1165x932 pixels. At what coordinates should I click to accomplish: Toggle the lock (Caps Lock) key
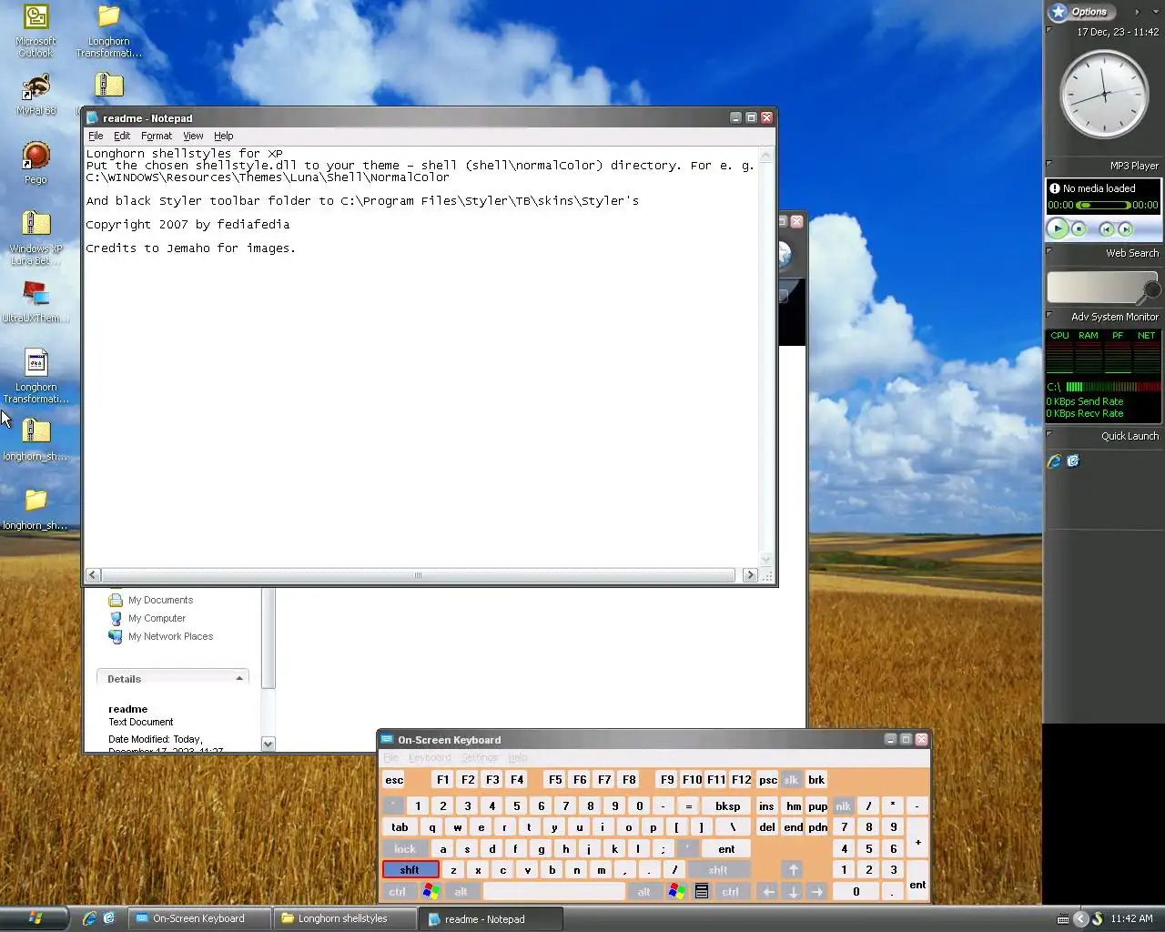[405, 849]
